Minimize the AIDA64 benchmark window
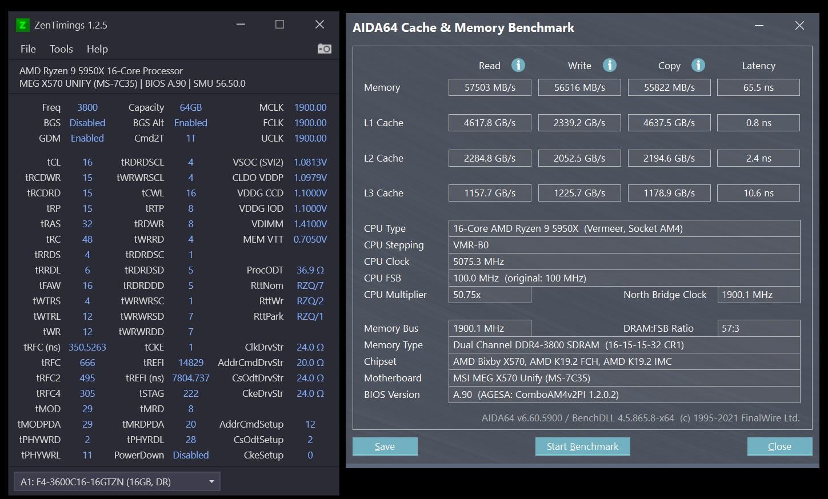This screenshot has width=828, height=499. click(759, 26)
